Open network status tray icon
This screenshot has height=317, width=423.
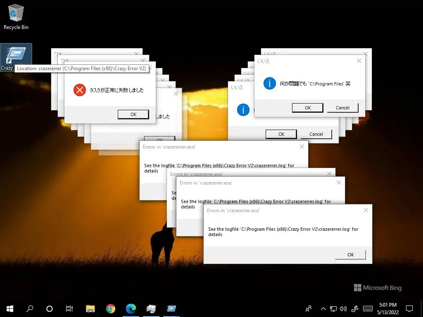tap(333, 309)
